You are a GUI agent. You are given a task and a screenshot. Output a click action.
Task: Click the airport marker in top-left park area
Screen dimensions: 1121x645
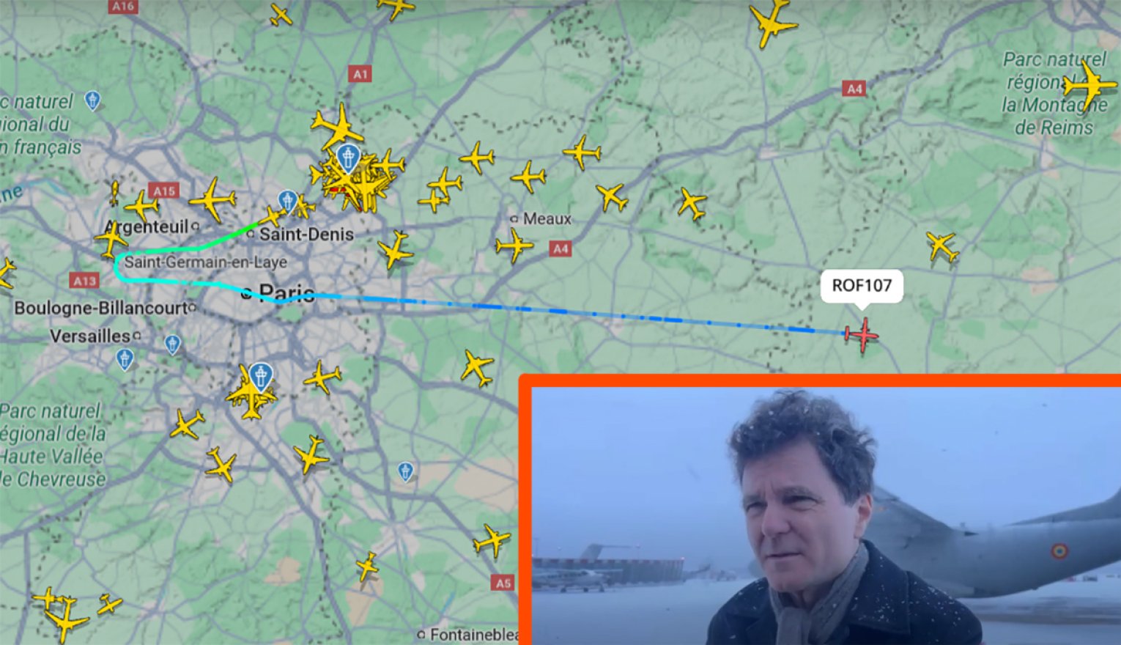92,100
